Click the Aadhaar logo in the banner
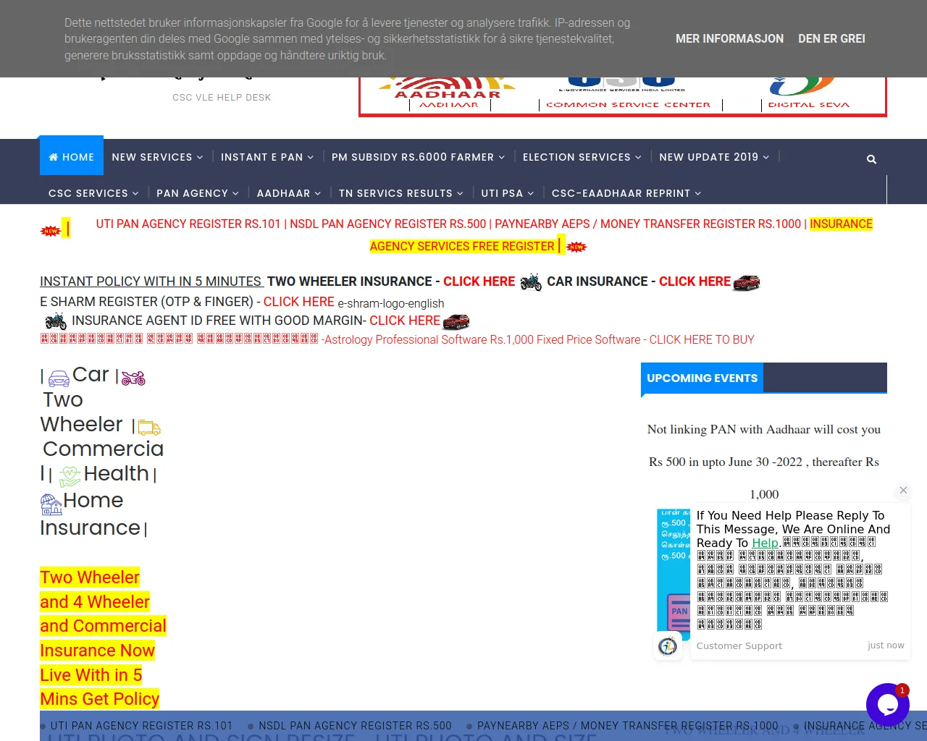Viewport: 927px width, 741px height. click(448, 93)
